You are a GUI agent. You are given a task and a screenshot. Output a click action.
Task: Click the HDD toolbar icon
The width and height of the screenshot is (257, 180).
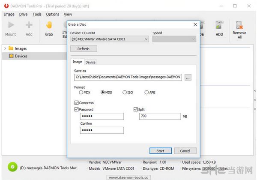pyautogui.click(x=219, y=25)
